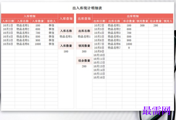This screenshot has height=120, width=176.
Task: Click the 10月11日 date cell
Action: pyautogui.click(x=99, y=59)
